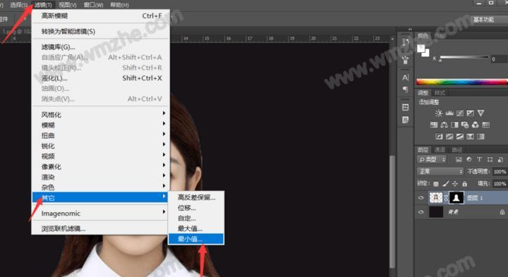
Task: Add a Brightness/Contrast adjustment
Action: 439,113
